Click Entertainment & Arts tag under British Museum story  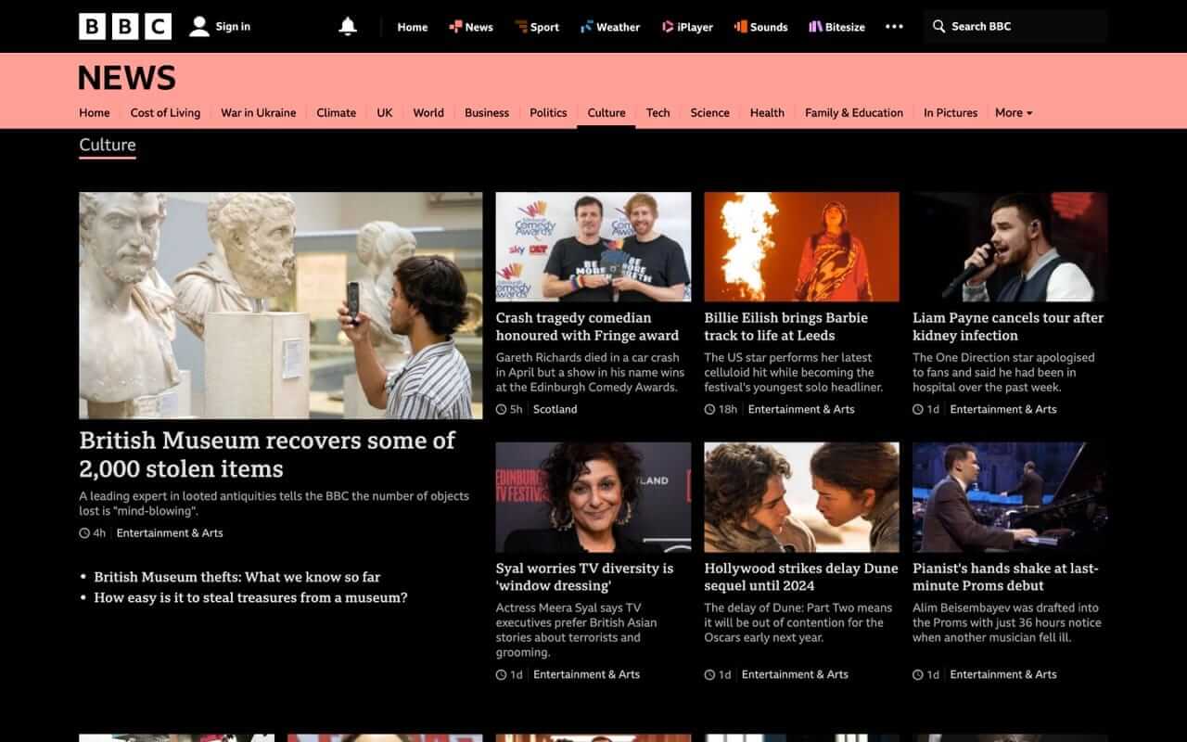coord(170,533)
